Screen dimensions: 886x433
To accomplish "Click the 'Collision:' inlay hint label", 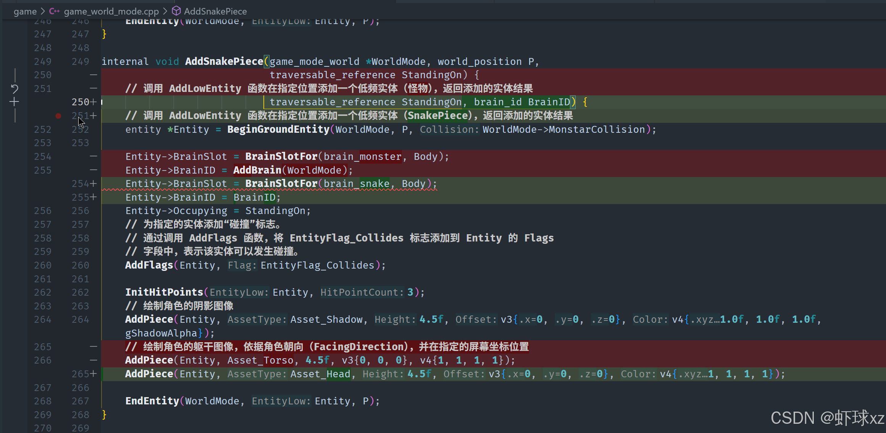I will (x=449, y=130).
